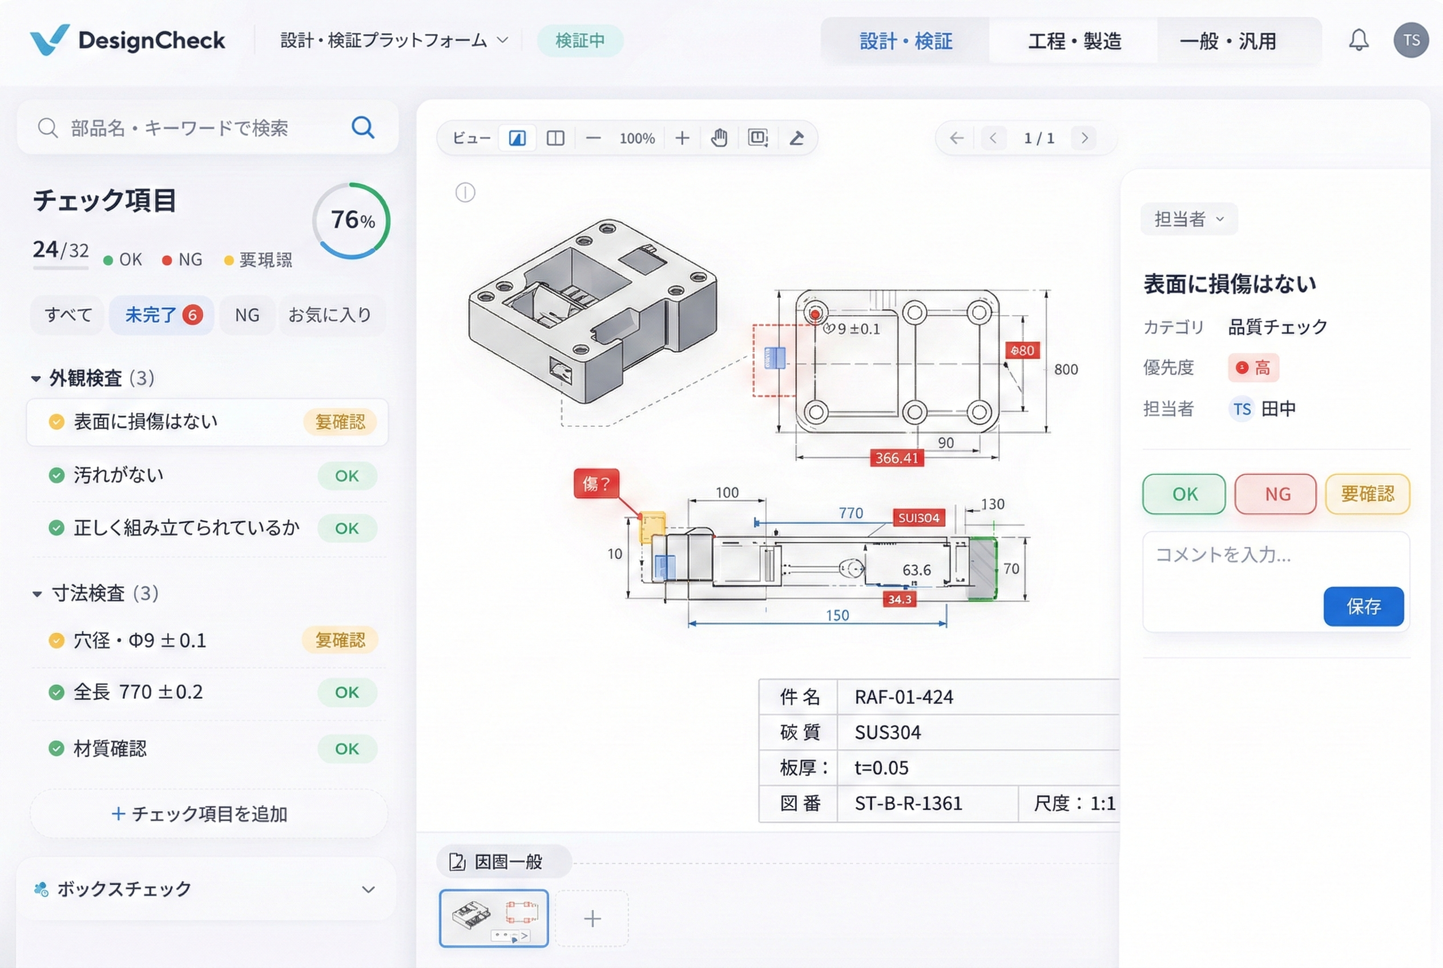Mark 表面に損傷はない check as OK

pyautogui.click(x=1184, y=494)
